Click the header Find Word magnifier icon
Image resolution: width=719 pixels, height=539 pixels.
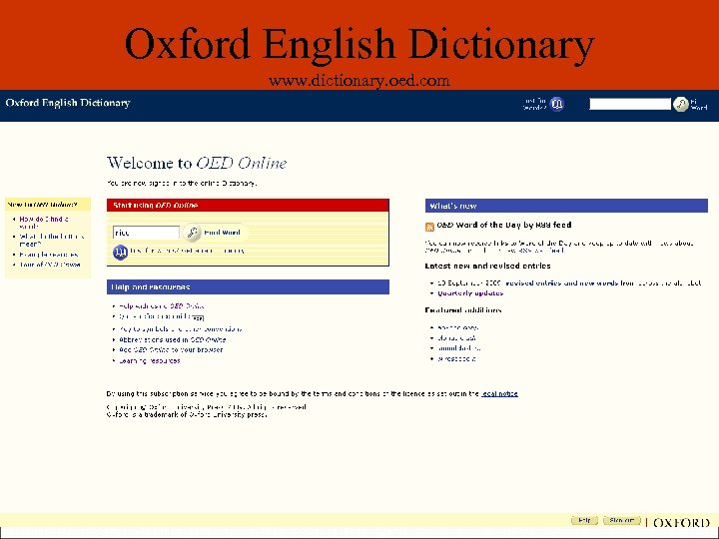(x=680, y=104)
